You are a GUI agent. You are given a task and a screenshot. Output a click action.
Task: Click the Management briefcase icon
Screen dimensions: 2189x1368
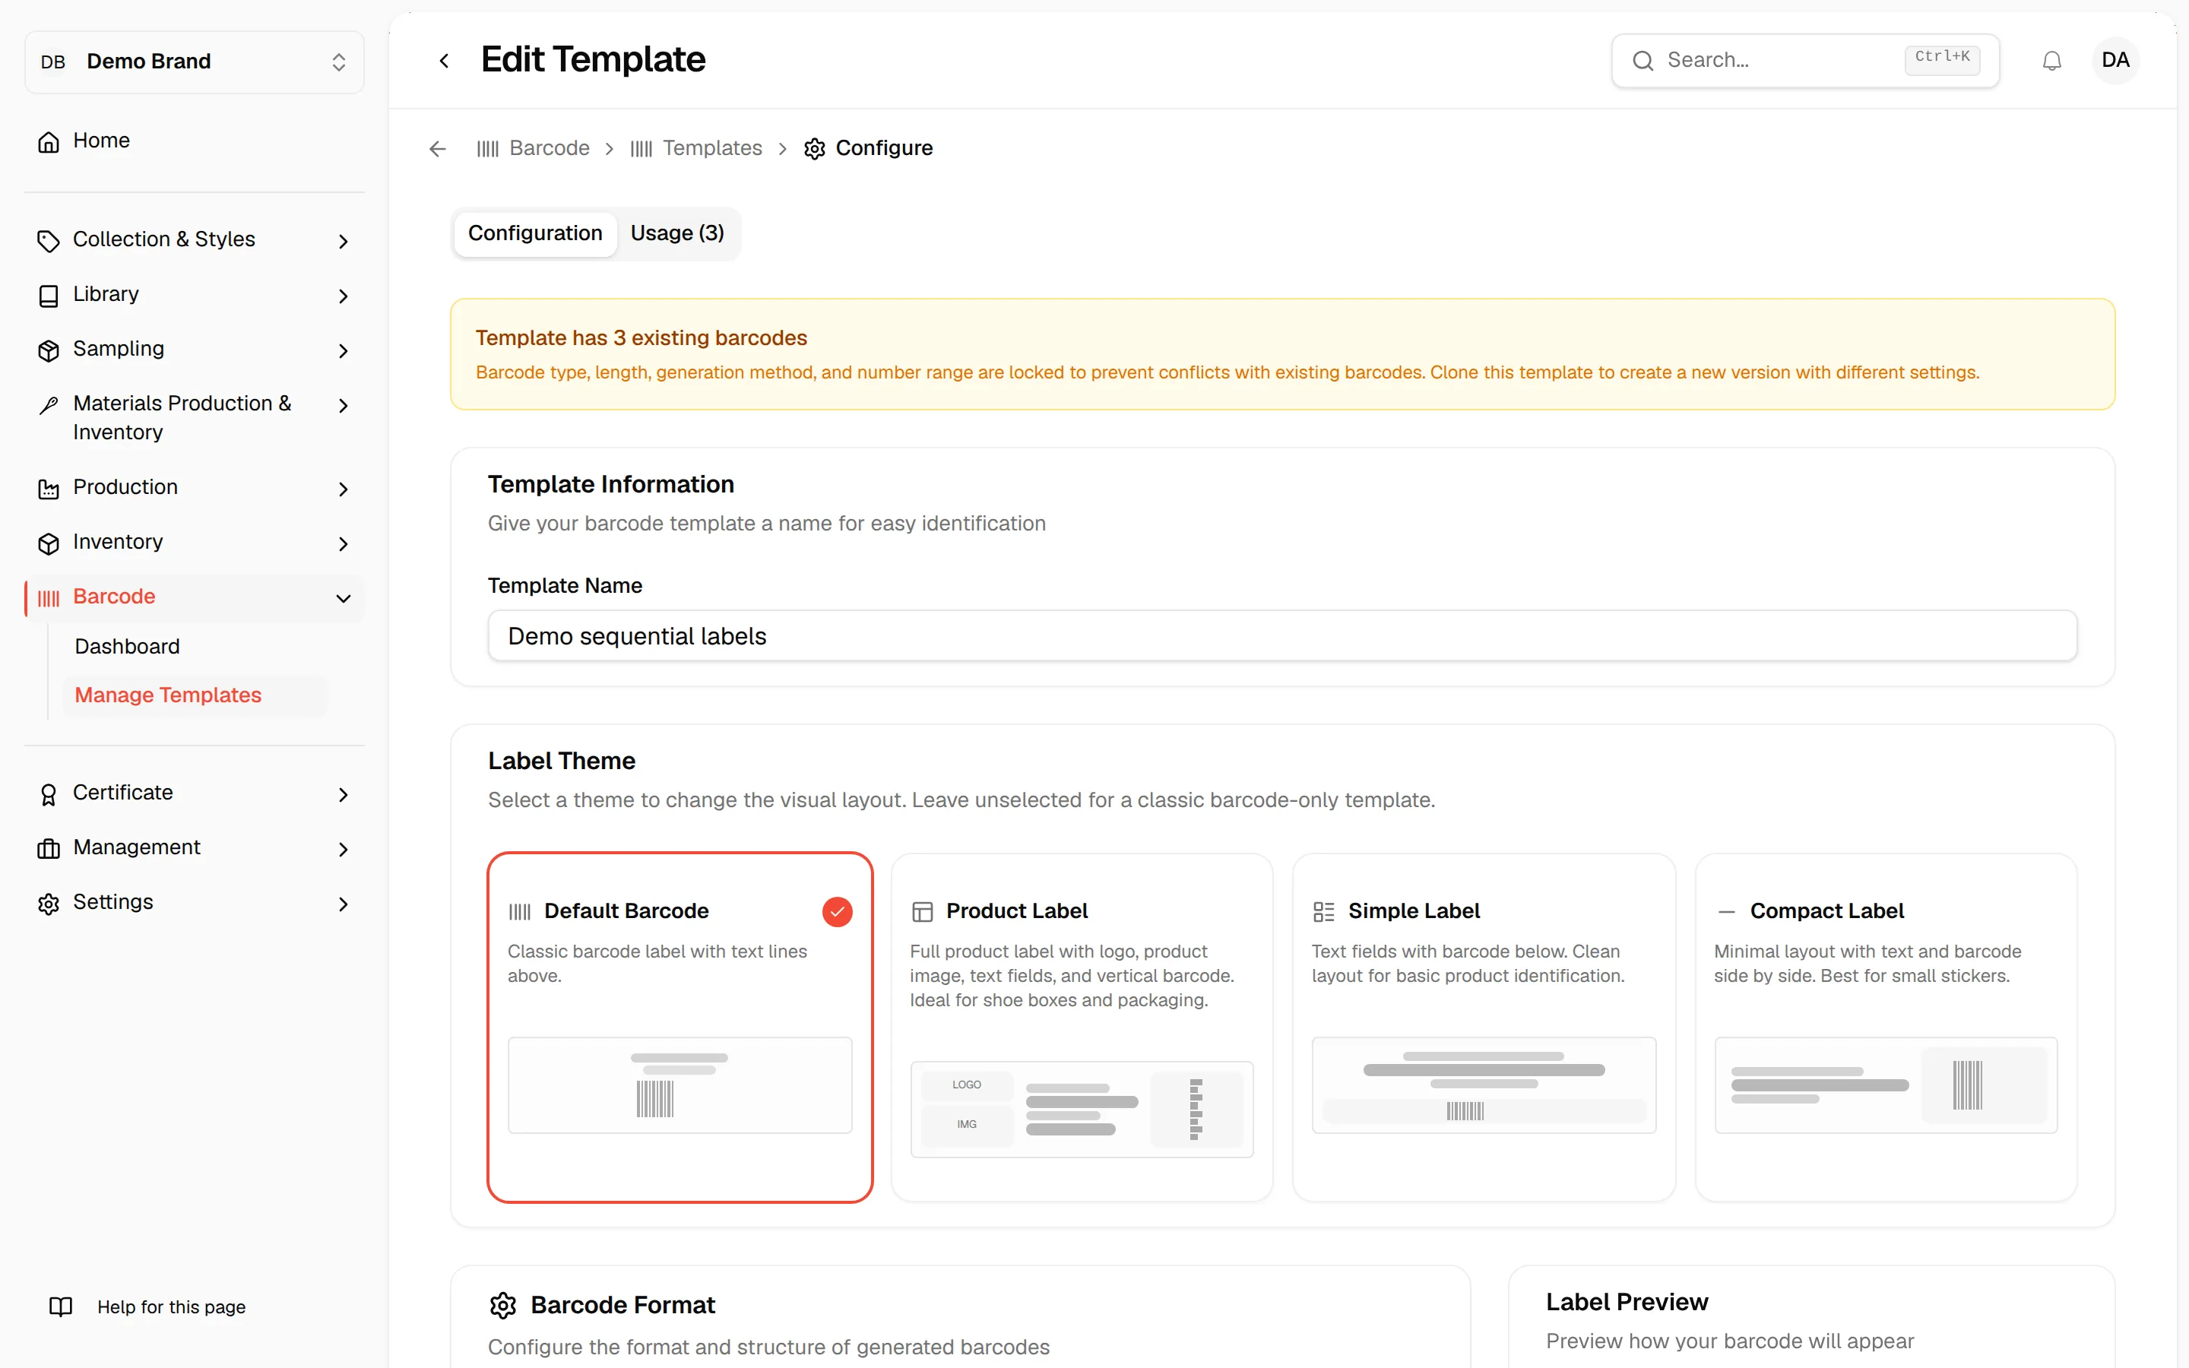click(x=49, y=849)
